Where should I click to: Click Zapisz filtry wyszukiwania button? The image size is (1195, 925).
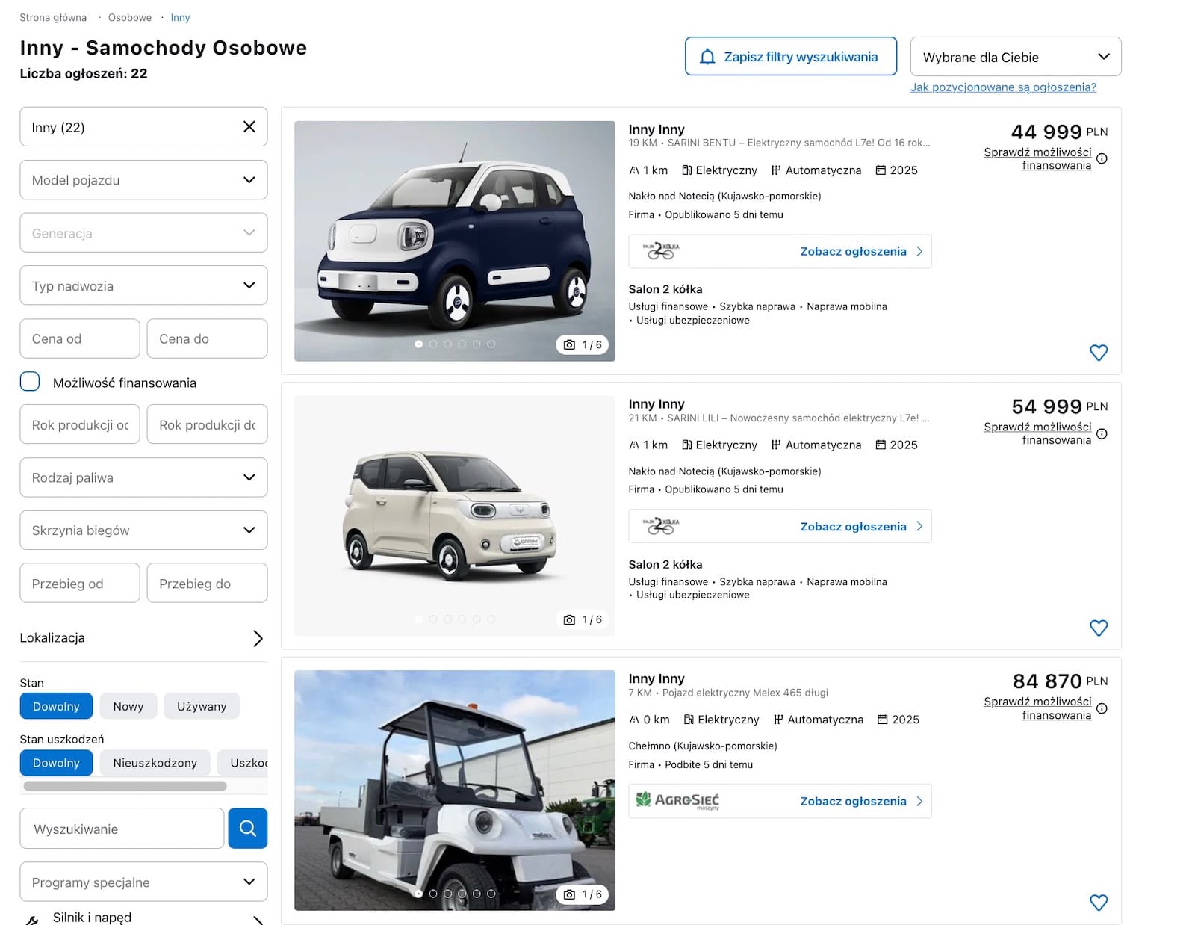coord(791,56)
